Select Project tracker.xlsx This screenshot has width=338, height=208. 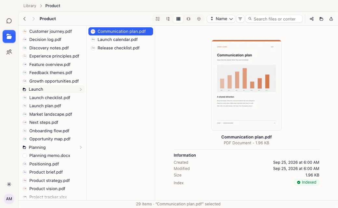coord(52,197)
